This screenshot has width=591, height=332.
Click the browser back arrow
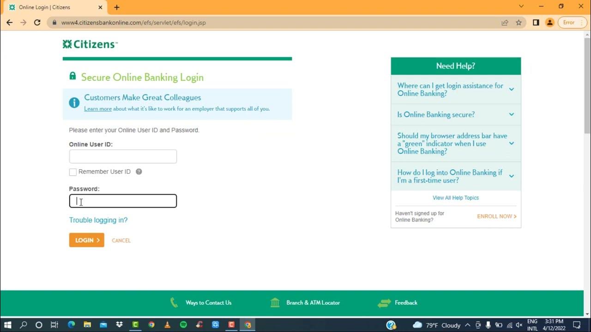pyautogui.click(x=9, y=22)
